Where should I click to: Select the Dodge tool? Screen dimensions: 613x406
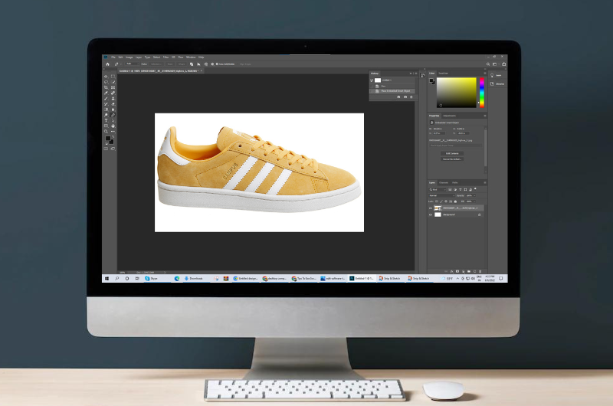pyautogui.click(x=106, y=115)
